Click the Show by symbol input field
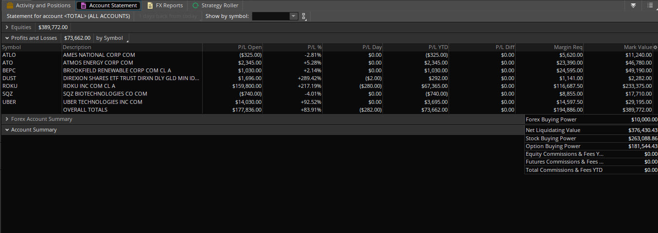The height and width of the screenshot is (233, 658). [x=271, y=16]
